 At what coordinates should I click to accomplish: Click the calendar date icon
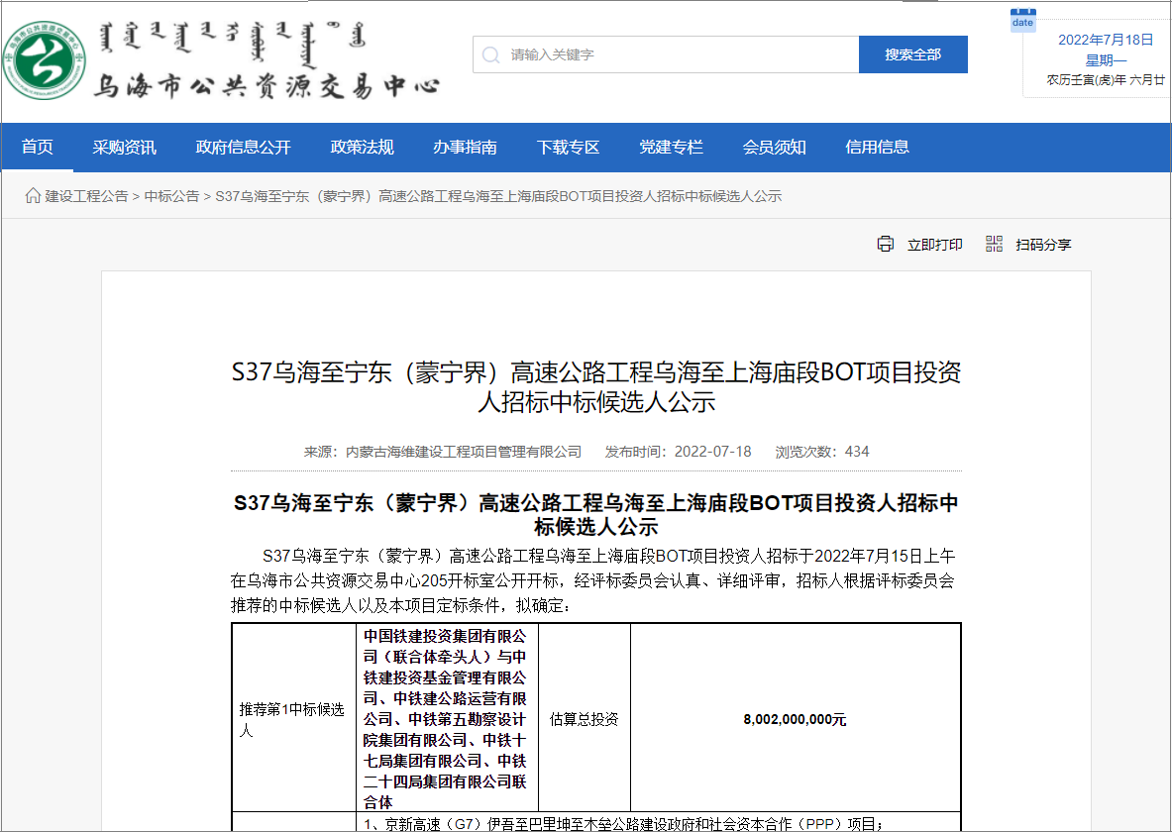coord(1022,20)
